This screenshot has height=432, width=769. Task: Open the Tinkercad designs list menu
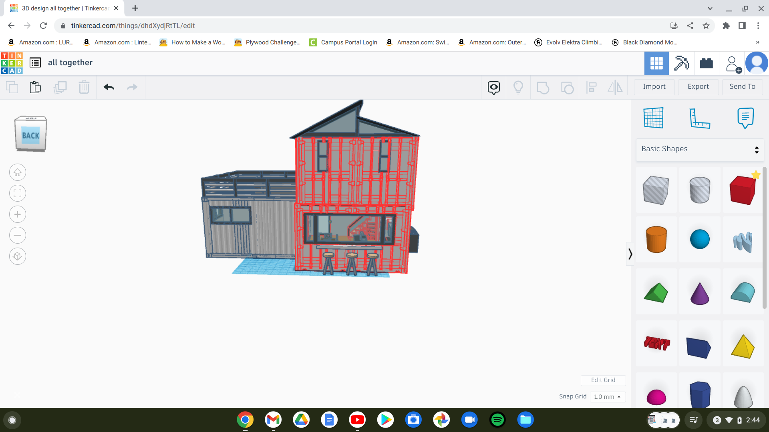[x=35, y=62]
